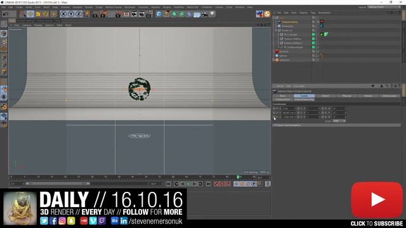The height and width of the screenshot is (228, 406).
Task: Toggle Y axis lock
Action: click(71, 14)
